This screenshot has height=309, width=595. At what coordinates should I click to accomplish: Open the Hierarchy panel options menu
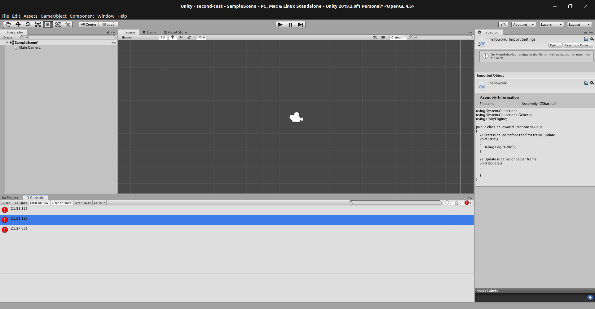(113, 32)
